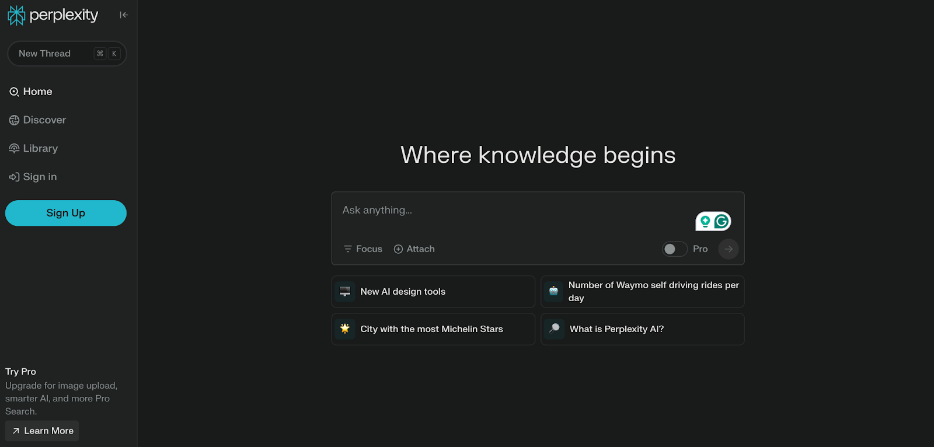934x447 pixels.
Task: Click the submit arrow button
Action: pyautogui.click(x=728, y=249)
